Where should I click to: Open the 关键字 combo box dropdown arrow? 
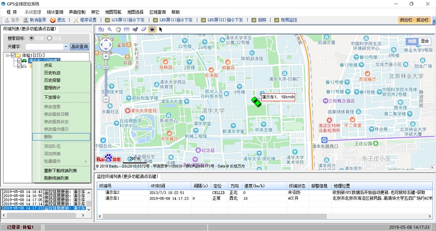pos(65,47)
